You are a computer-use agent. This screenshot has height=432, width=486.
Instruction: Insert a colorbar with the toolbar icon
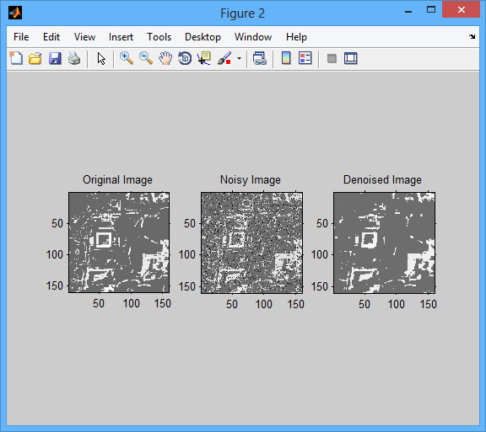(286, 58)
